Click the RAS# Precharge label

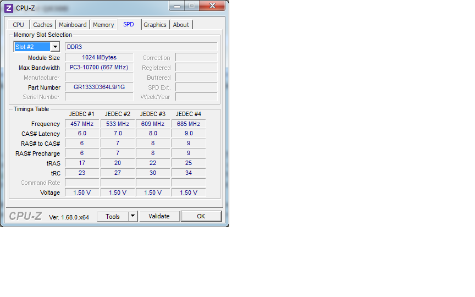point(37,153)
